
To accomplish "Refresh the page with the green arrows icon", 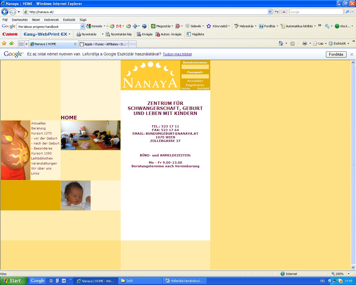I will [277, 12].
